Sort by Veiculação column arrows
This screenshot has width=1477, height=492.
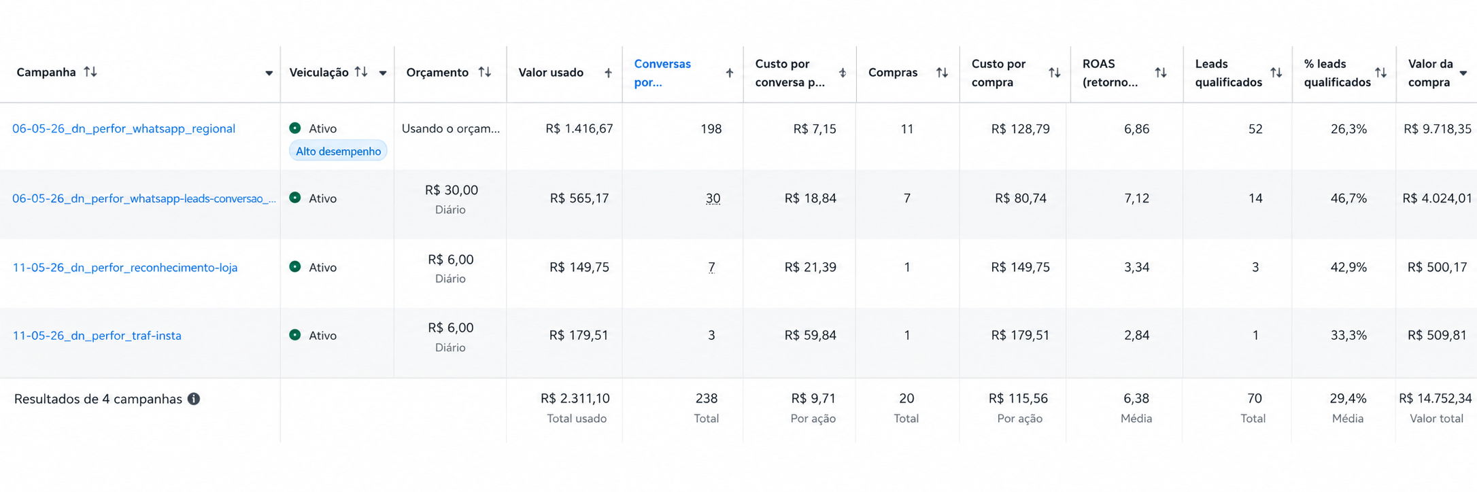coord(361,72)
